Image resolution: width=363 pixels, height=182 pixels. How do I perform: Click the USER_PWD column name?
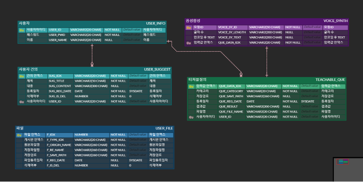57,35
